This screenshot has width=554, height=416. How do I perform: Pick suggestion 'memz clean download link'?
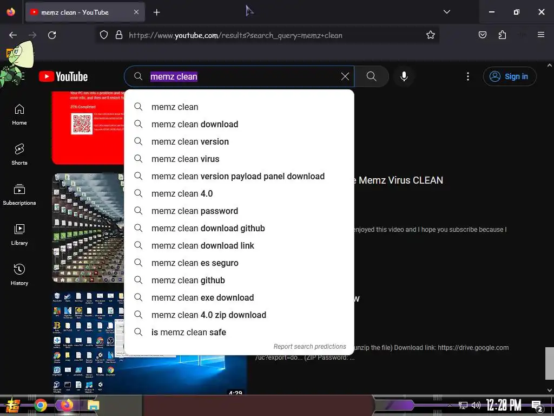(239, 245)
